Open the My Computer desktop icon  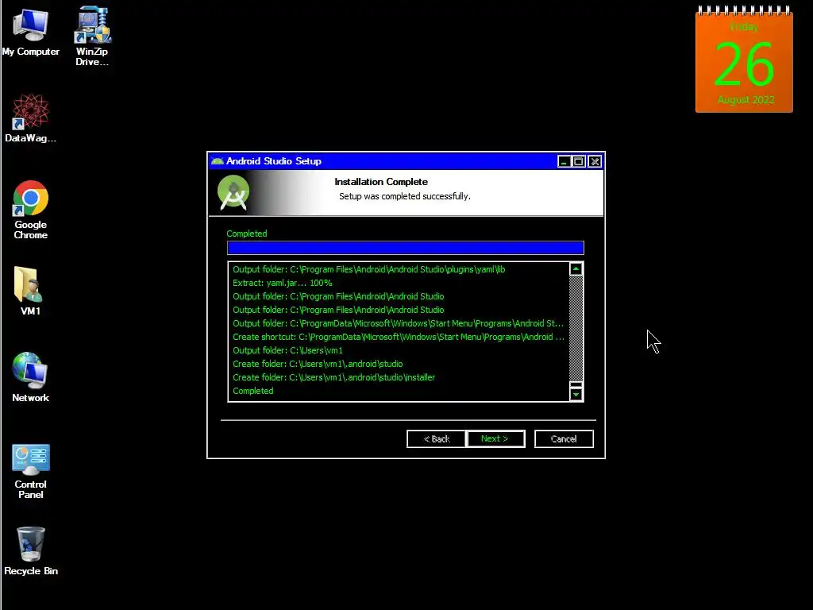click(x=31, y=33)
